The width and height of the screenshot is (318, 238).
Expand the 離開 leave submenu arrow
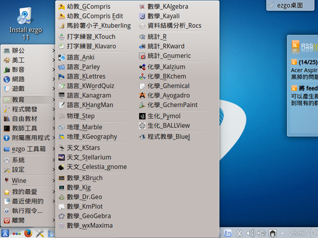pyautogui.click(x=53, y=220)
